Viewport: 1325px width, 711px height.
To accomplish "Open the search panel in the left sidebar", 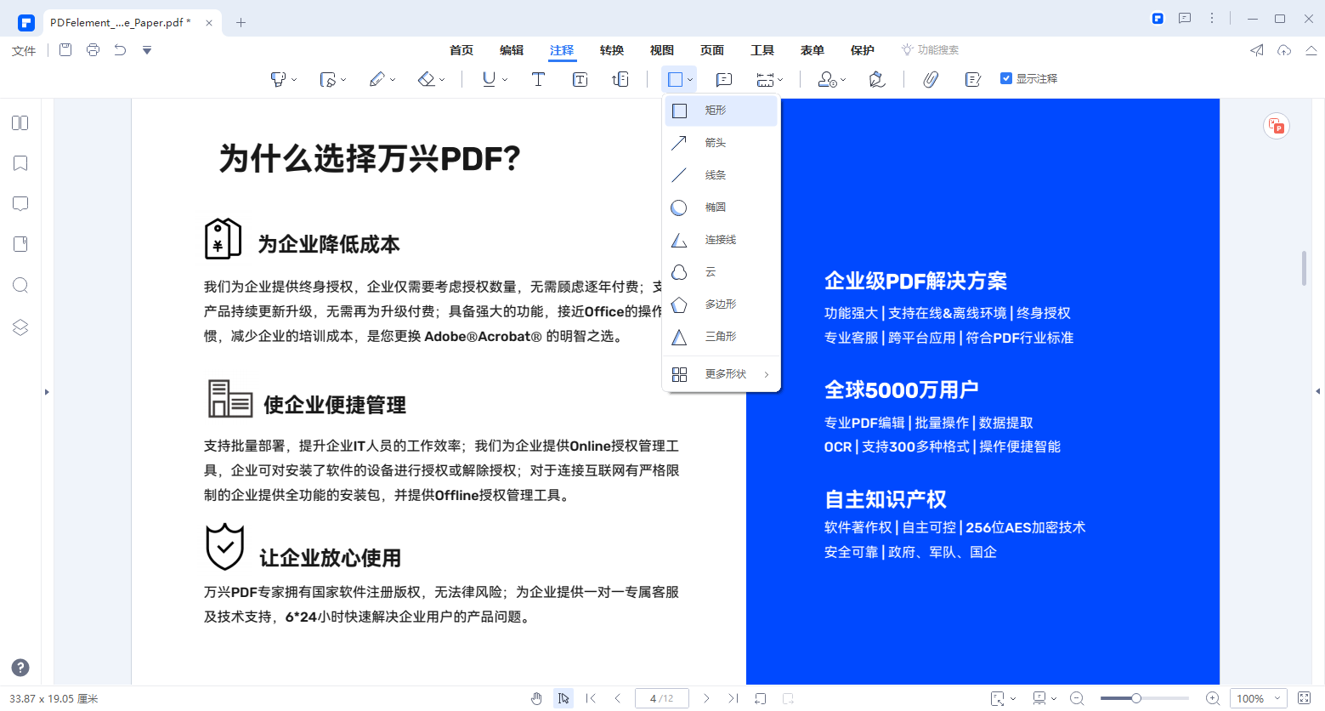I will 19,285.
